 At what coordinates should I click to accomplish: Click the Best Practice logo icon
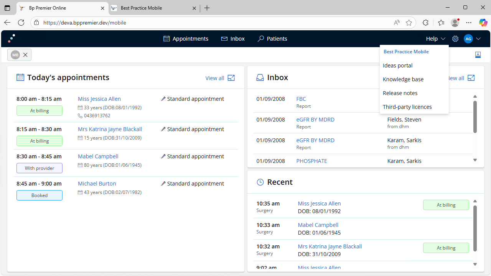[12, 38]
